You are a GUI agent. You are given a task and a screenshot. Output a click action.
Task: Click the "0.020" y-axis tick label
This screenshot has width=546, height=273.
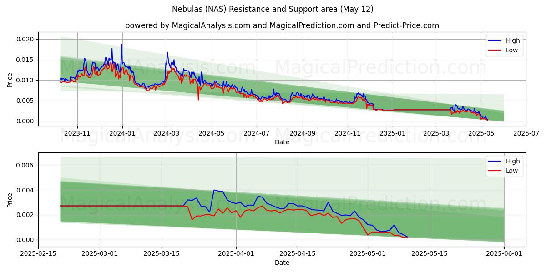tap(25, 39)
